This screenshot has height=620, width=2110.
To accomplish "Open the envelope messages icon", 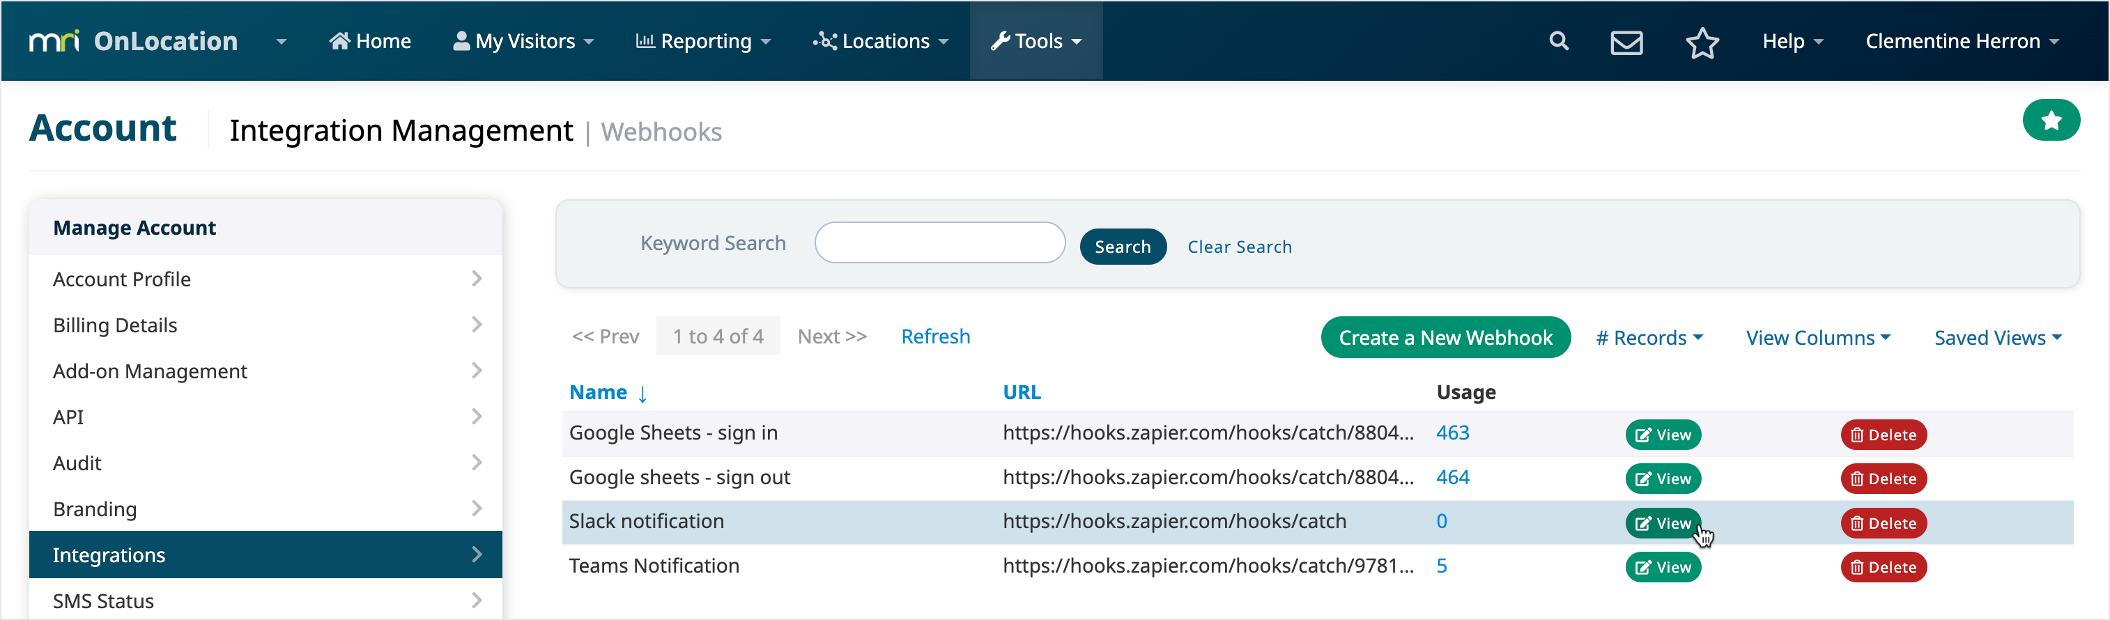I will tap(1626, 42).
